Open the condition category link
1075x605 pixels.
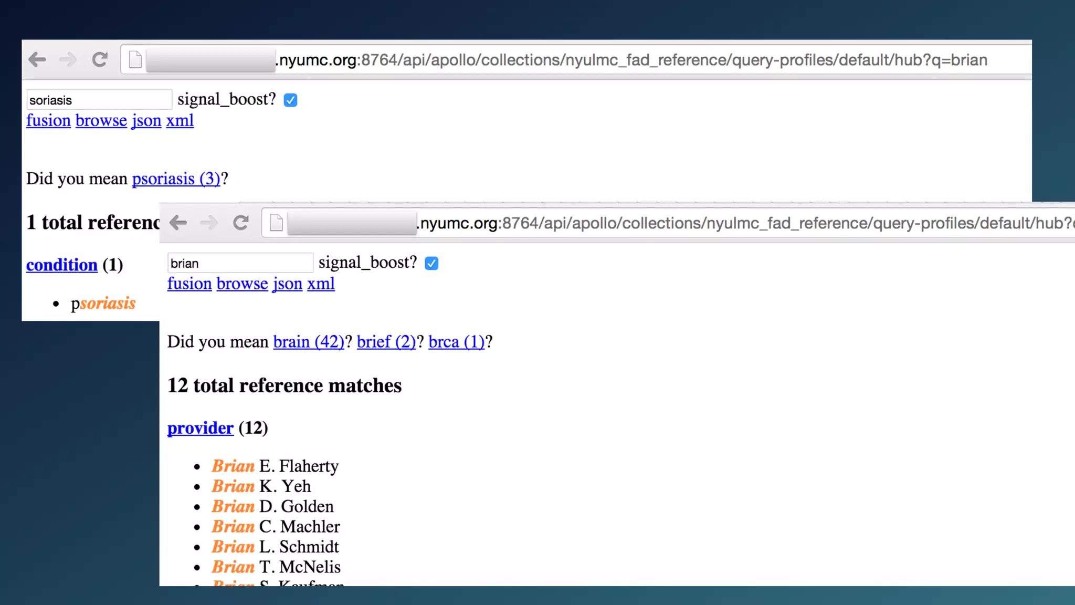62,265
